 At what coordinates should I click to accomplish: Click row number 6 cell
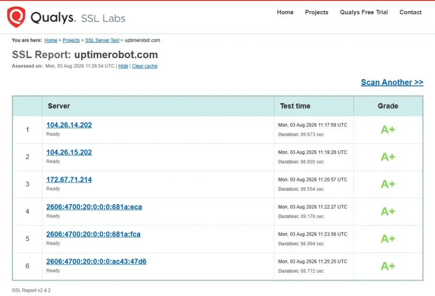[28, 266]
